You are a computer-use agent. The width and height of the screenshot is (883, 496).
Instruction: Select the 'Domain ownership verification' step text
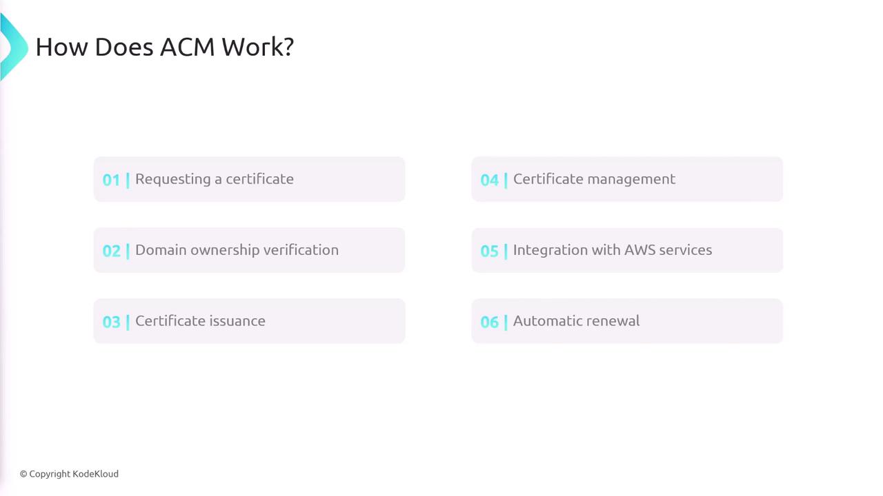(237, 250)
